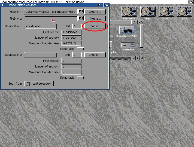
Task: Click the drawer window's vertical scrollbar
Action: pyautogui.click(x=142, y=36)
